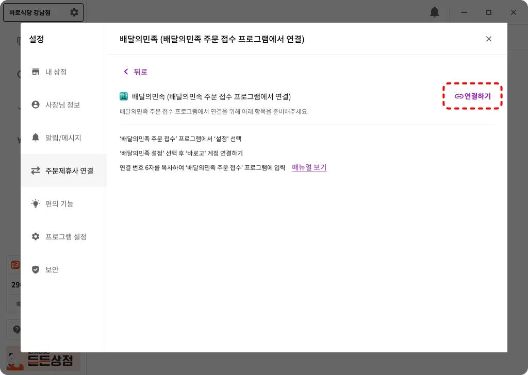528x375 pixels.
Task: Click the 바로식당 강남점 store name
Action: [x=30, y=12]
